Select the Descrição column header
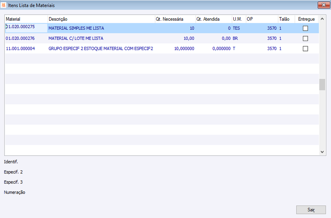The image size is (331, 218). (101, 19)
